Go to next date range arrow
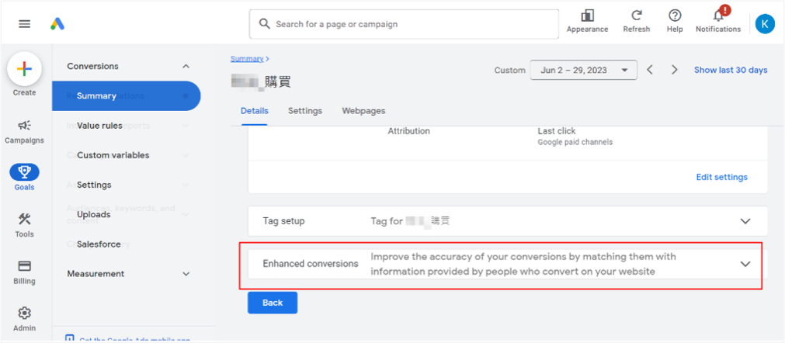 (x=675, y=70)
